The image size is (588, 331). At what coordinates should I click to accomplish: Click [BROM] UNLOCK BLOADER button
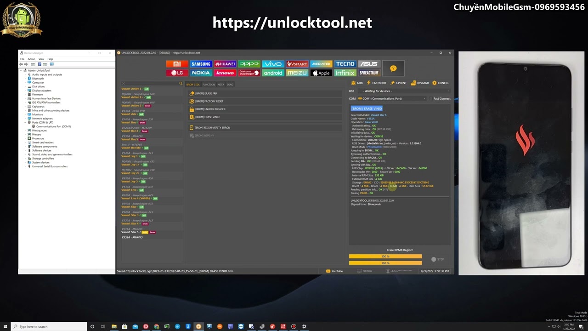(265, 109)
